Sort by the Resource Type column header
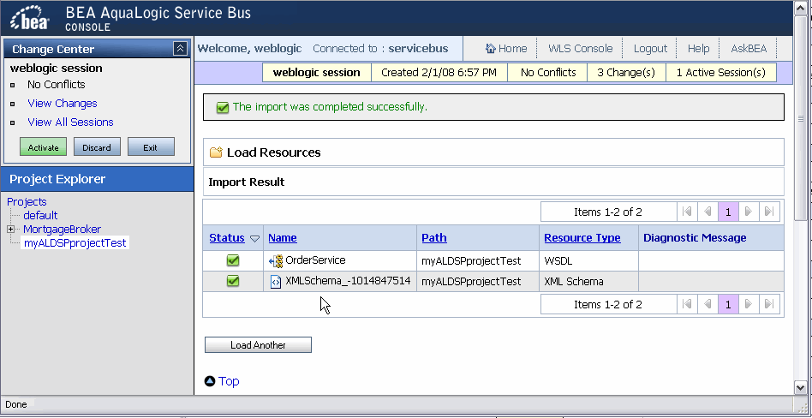812x418 pixels. 582,238
